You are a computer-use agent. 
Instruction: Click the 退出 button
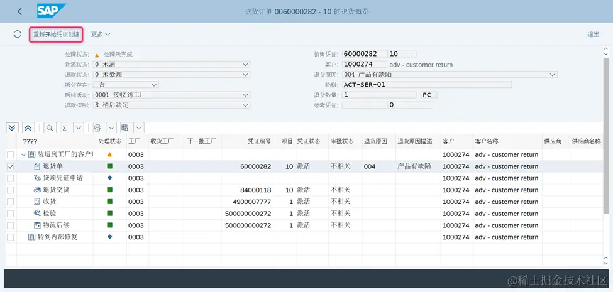pos(593,35)
